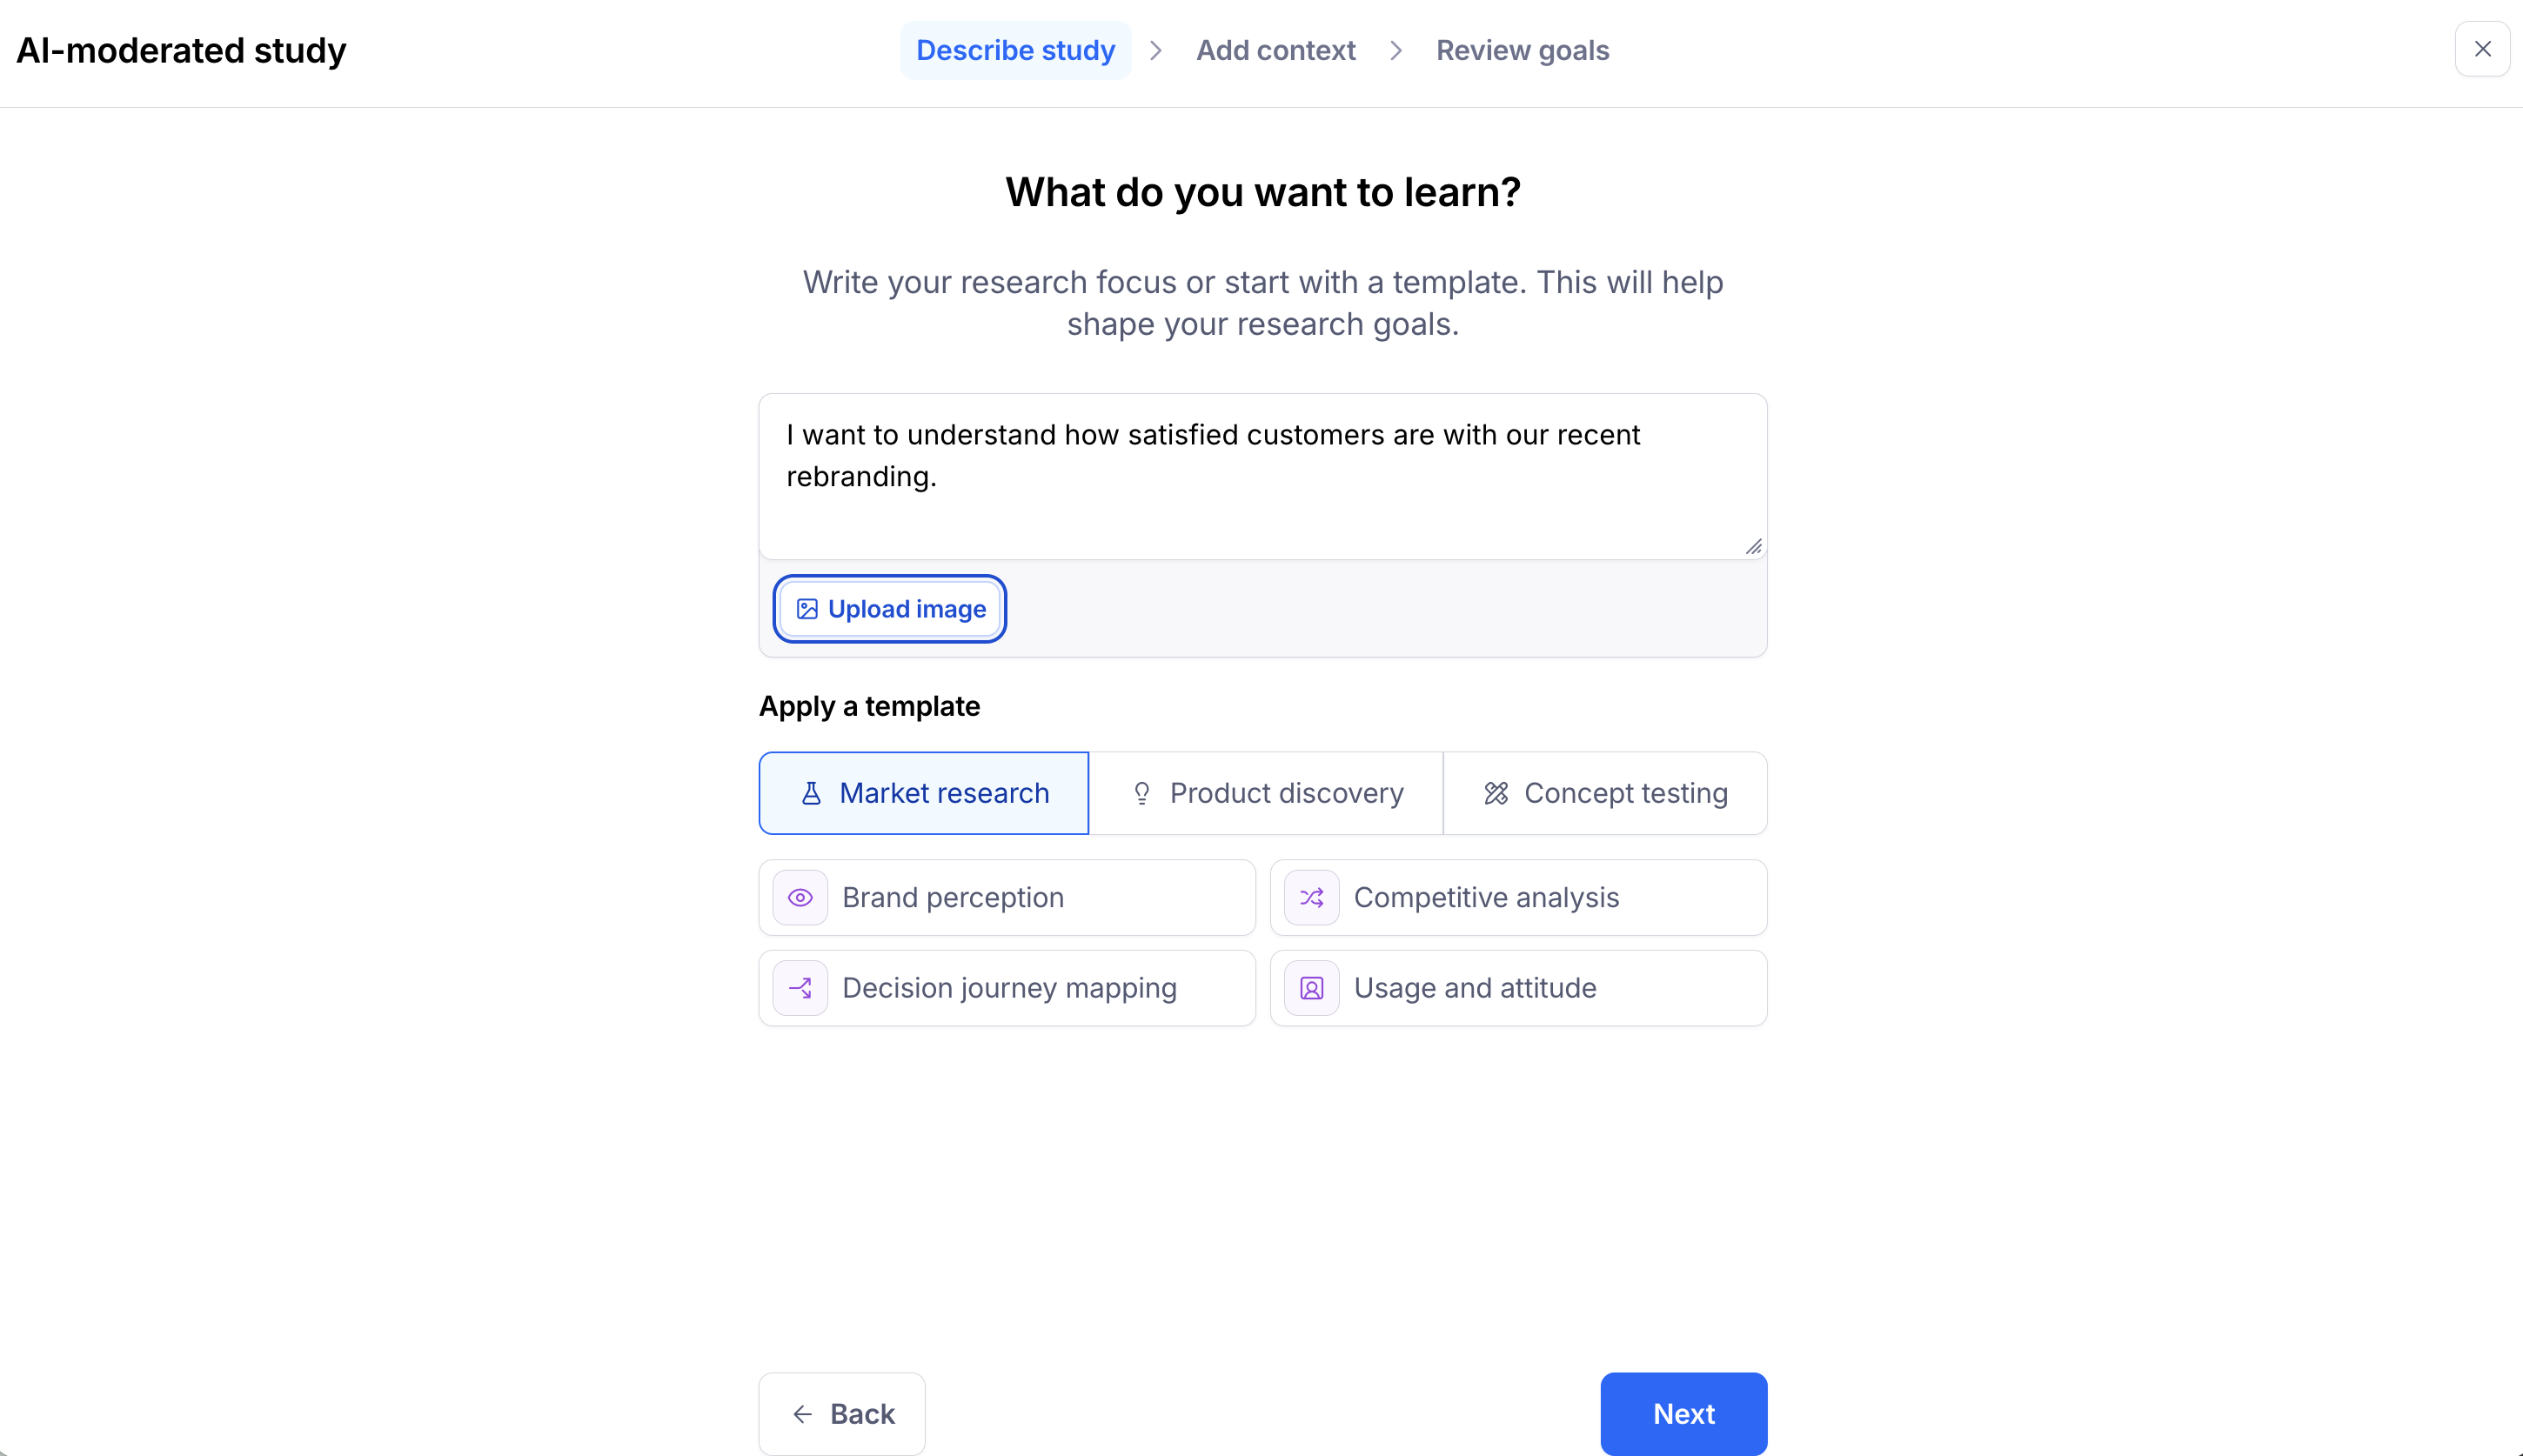Switch to the Product discovery template tab
This screenshot has width=2523, height=1456.
tap(1266, 793)
